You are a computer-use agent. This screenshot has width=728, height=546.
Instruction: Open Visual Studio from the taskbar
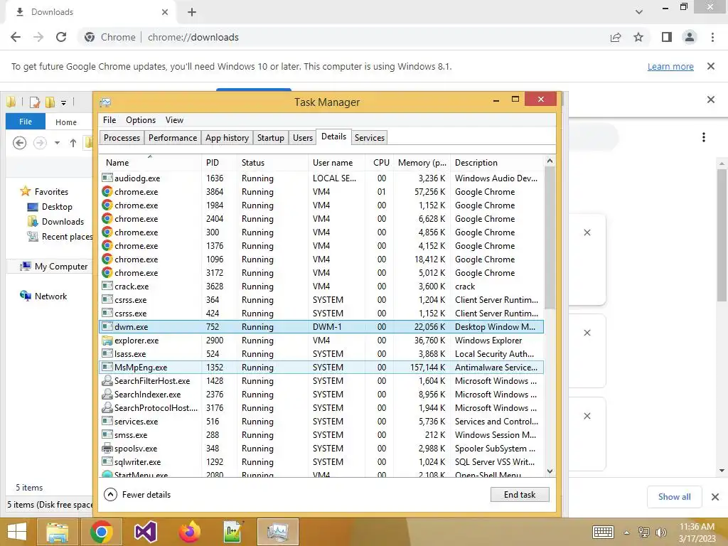click(x=145, y=532)
